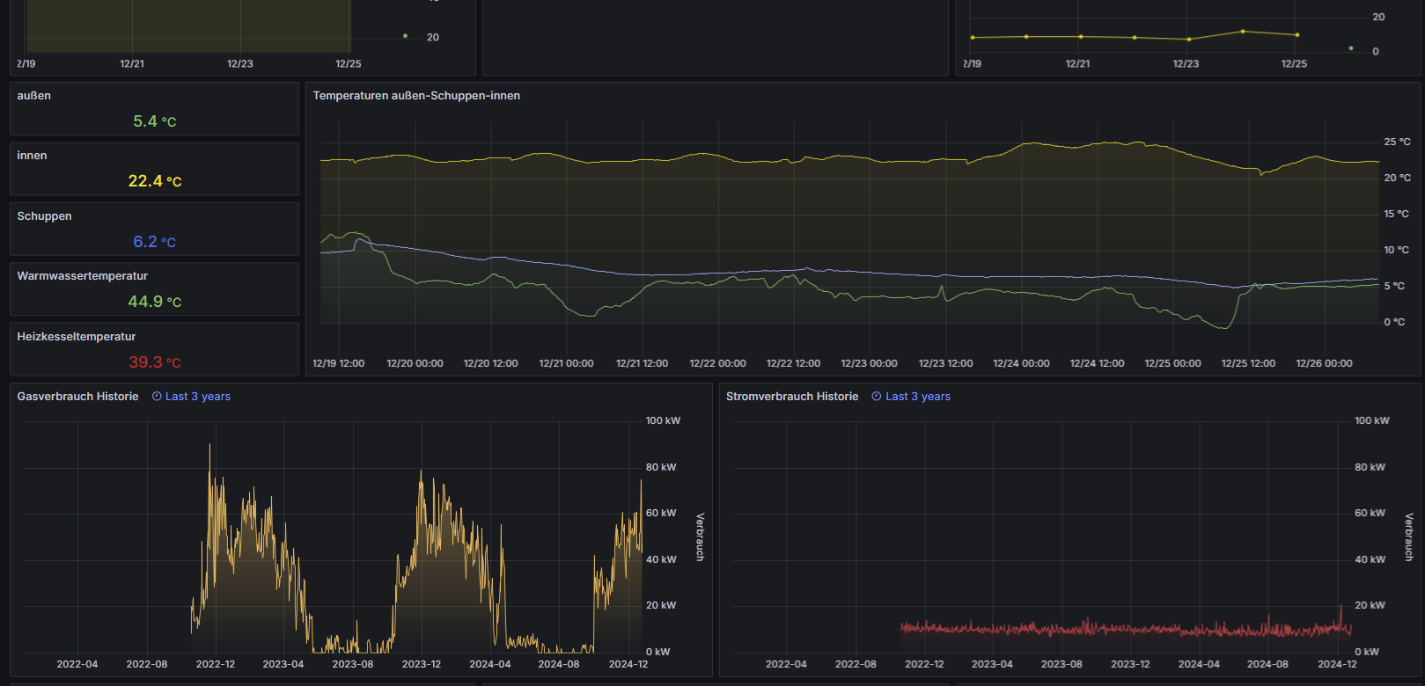Click the '0 °C' axis label in temperature chart

[1394, 322]
